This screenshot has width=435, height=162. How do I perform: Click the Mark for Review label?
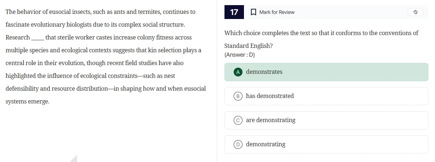click(x=277, y=12)
